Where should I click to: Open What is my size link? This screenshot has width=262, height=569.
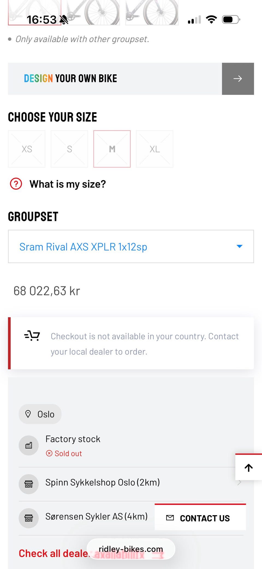67,184
